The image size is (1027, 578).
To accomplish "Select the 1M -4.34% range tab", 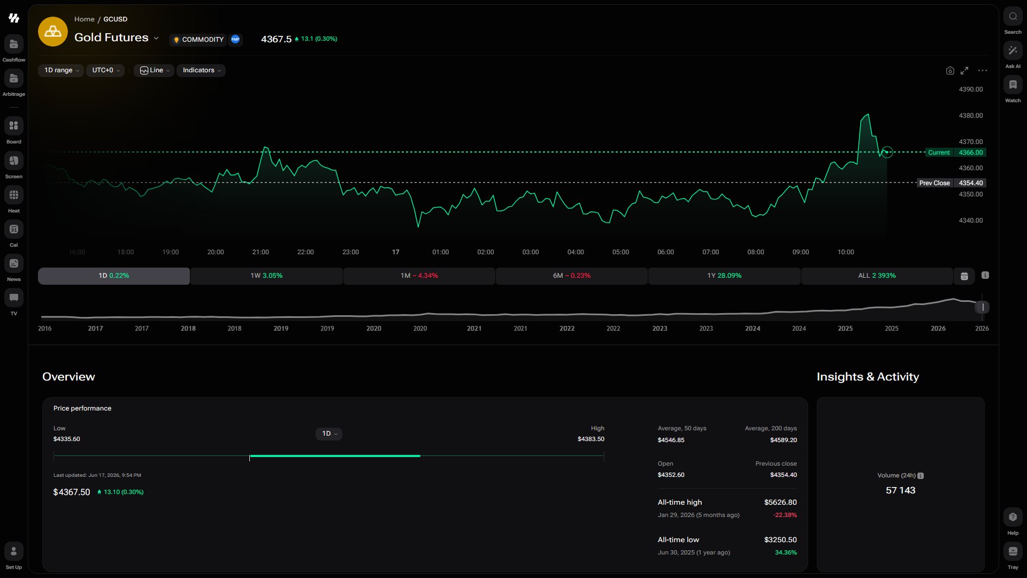I will [x=419, y=276].
